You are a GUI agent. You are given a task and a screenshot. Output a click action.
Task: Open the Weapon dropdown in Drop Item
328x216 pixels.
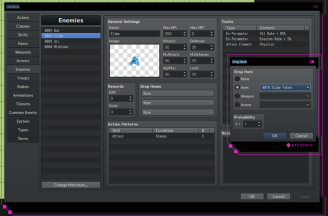click(285, 96)
